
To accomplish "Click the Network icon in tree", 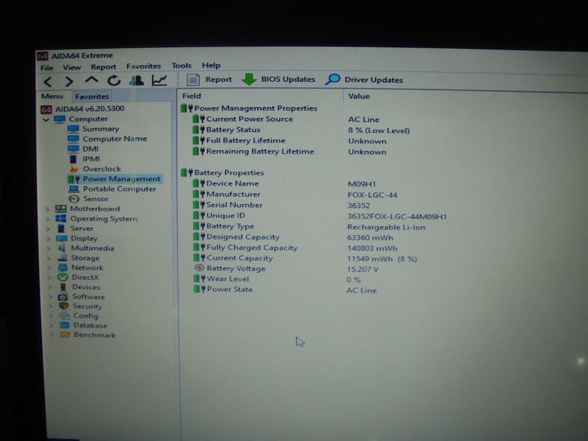I will 62,268.
